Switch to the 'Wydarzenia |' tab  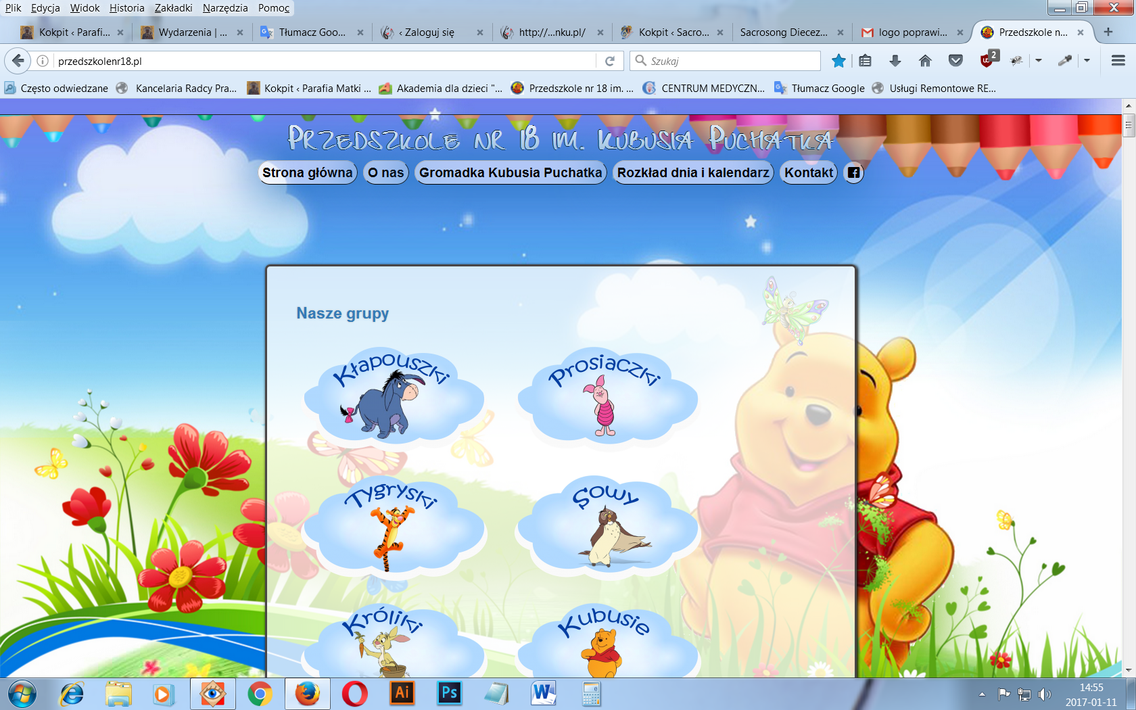[191, 32]
